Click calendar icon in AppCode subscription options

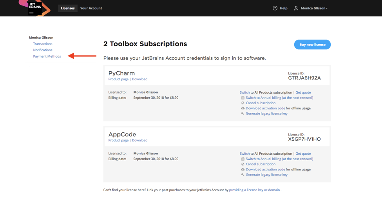click(243, 159)
